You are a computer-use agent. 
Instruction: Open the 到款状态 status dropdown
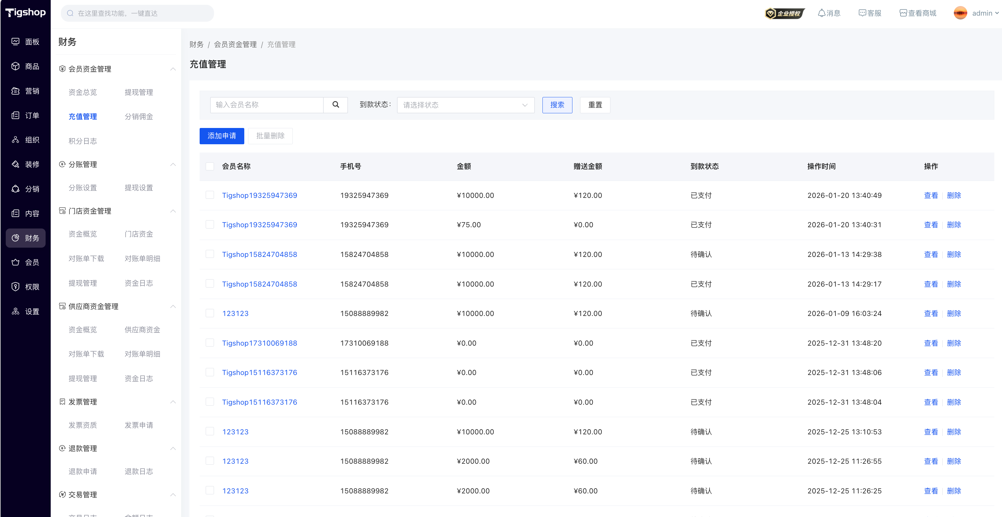click(x=465, y=105)
